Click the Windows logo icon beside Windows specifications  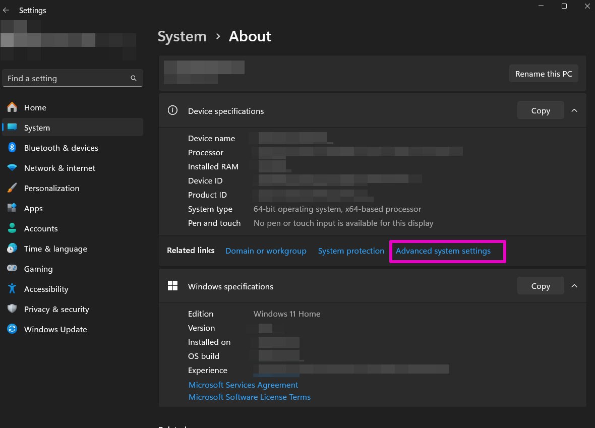click(172, 286)
